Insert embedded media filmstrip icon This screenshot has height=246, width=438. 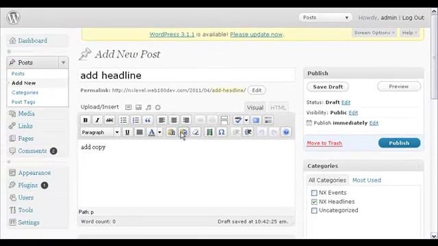point(209,132)
